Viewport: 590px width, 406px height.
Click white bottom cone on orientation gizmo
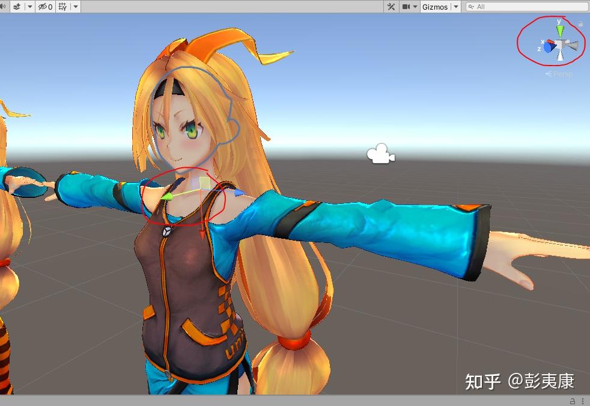point(561,56)
